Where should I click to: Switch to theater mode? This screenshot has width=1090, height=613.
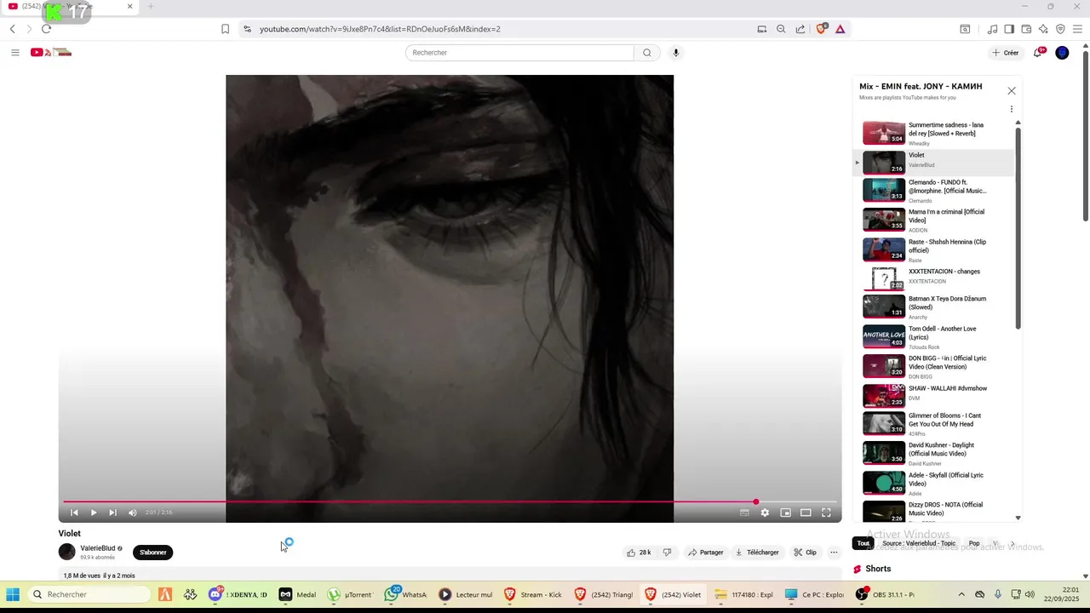806,513
